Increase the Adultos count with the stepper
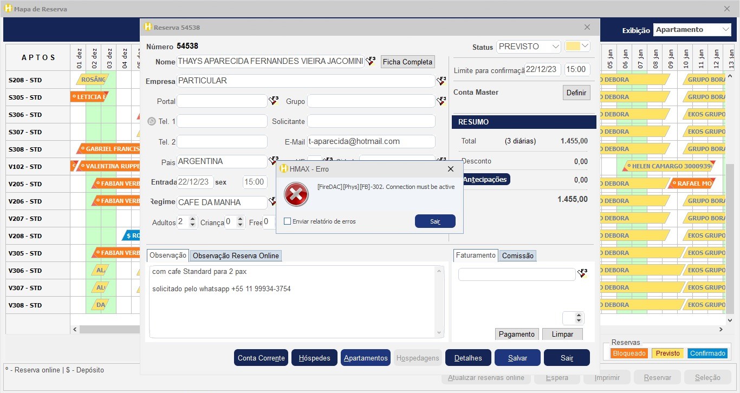 coord(193,219)
